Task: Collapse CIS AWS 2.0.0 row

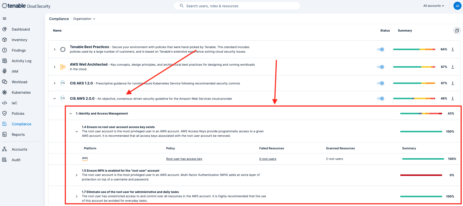Action: pyautogui.click(x=55, y=98)
